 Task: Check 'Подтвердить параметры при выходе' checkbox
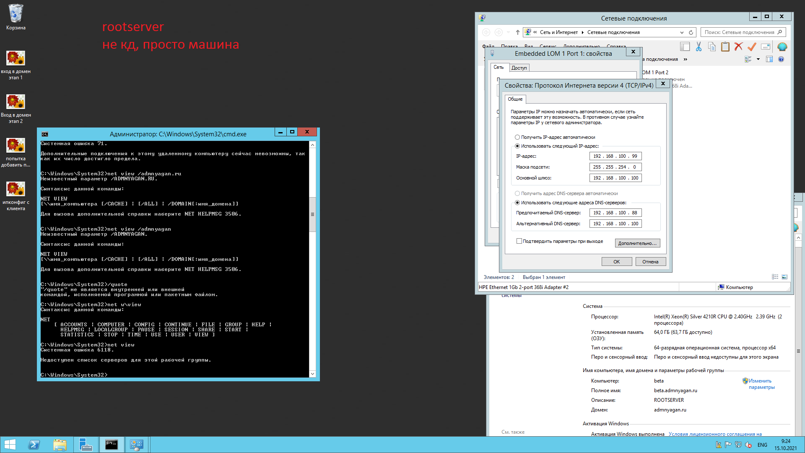coord(519,241)
